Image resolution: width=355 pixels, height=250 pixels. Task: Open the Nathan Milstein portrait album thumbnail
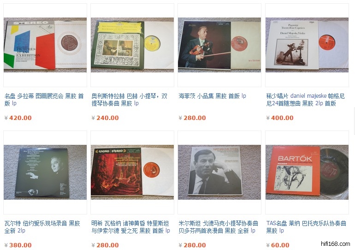(x=219, y=173)
